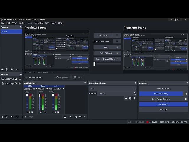Open advanced audio properties icon
The width and height of the screenshot is (189, 142).
click(70, 117)
